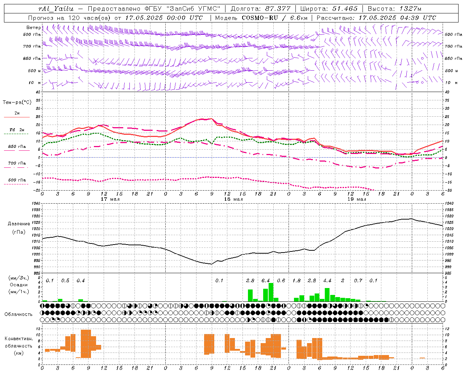464x371 pixels.
Task: Click the 6.4 three-hour precipitation value
Action: point(266,281)
